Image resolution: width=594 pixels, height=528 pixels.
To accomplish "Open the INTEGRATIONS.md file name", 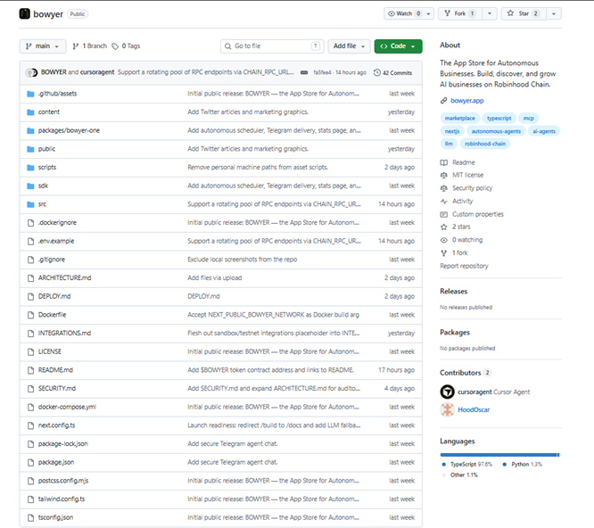I will (x=64, y=334).
